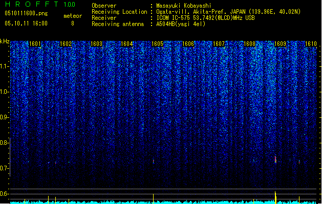
Task: Click the meteor echo just before 1610
Action: (299, 162)
